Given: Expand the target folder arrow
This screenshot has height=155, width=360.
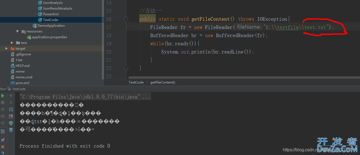Looking at the screenshot, I should (x=7, y=49).
